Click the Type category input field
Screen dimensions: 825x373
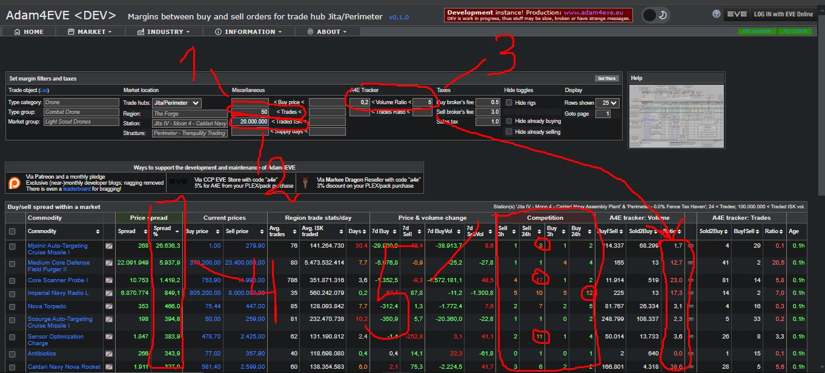81,102
